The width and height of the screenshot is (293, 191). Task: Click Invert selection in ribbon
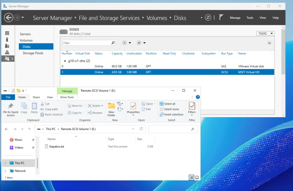171,114
